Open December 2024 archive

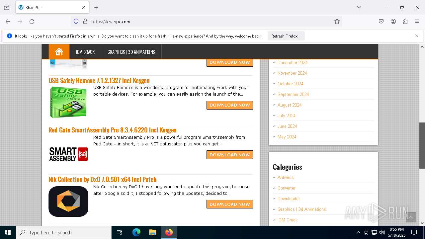293,62
